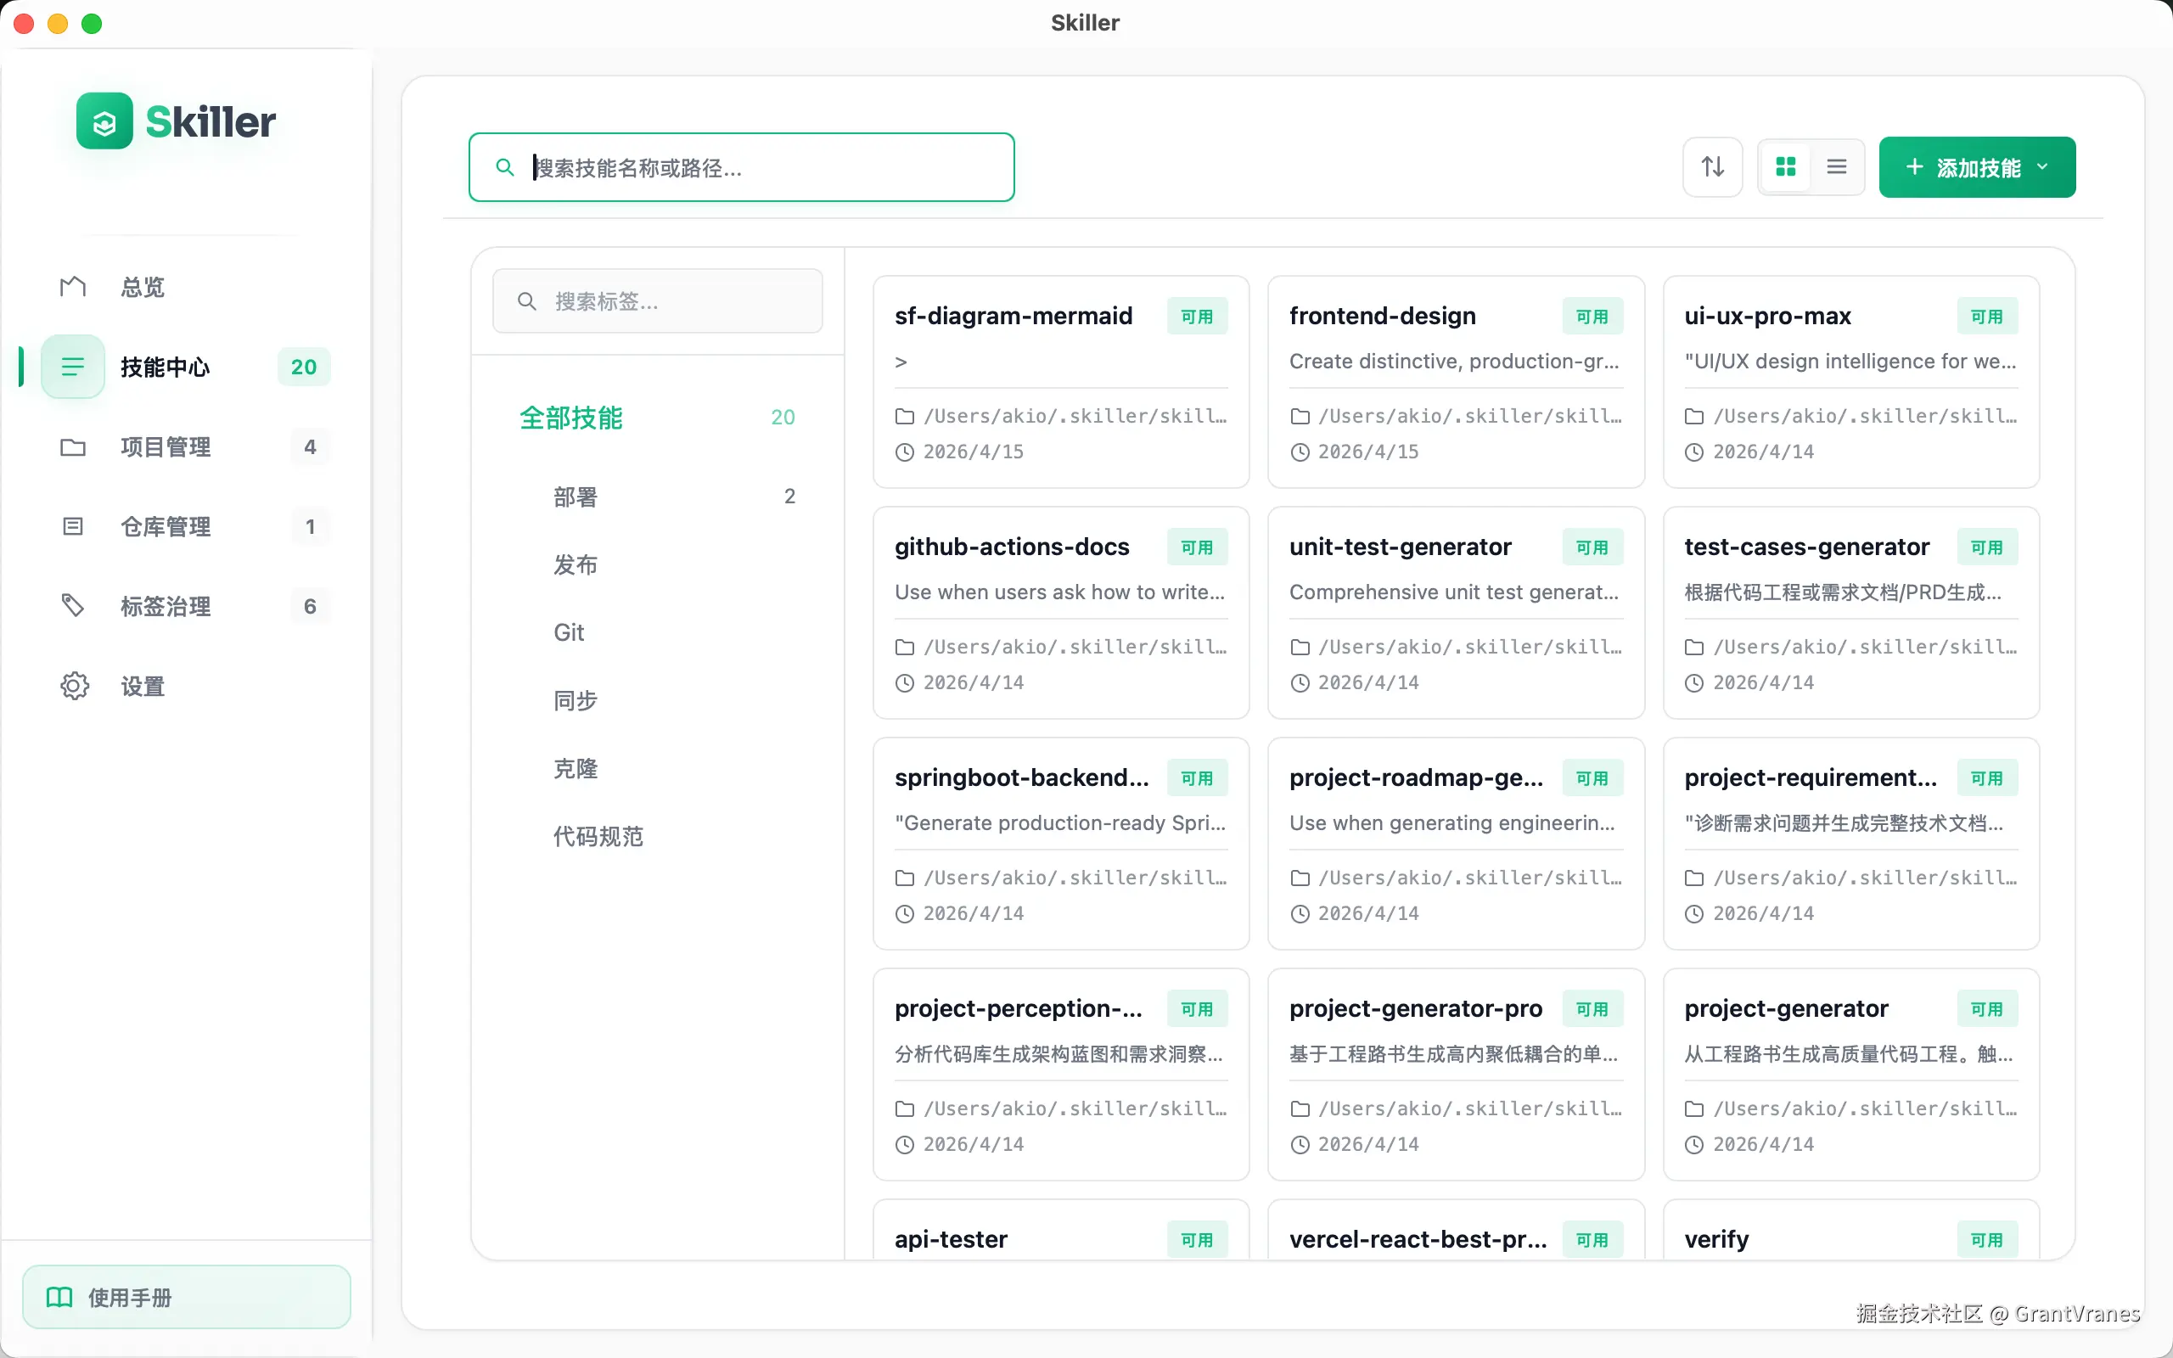Open the 添加技能 dropdown button

pos(1976,167)
